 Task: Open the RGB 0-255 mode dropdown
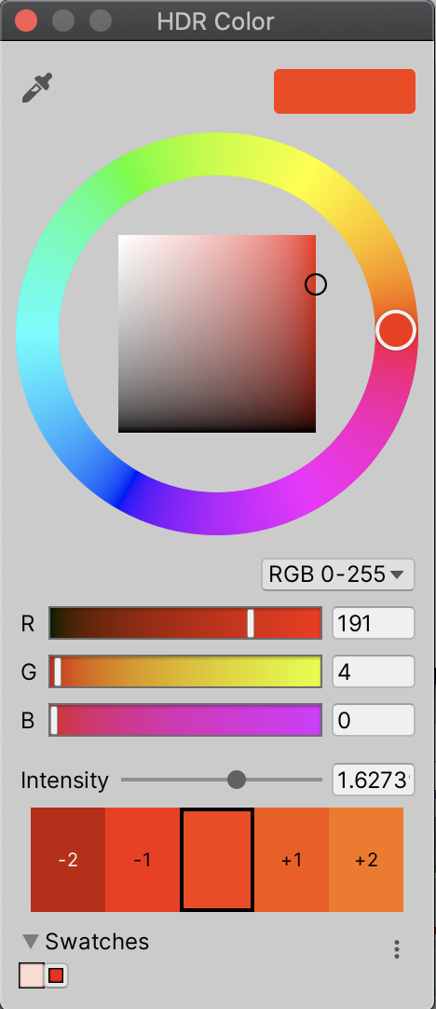[x=338, y=574]
